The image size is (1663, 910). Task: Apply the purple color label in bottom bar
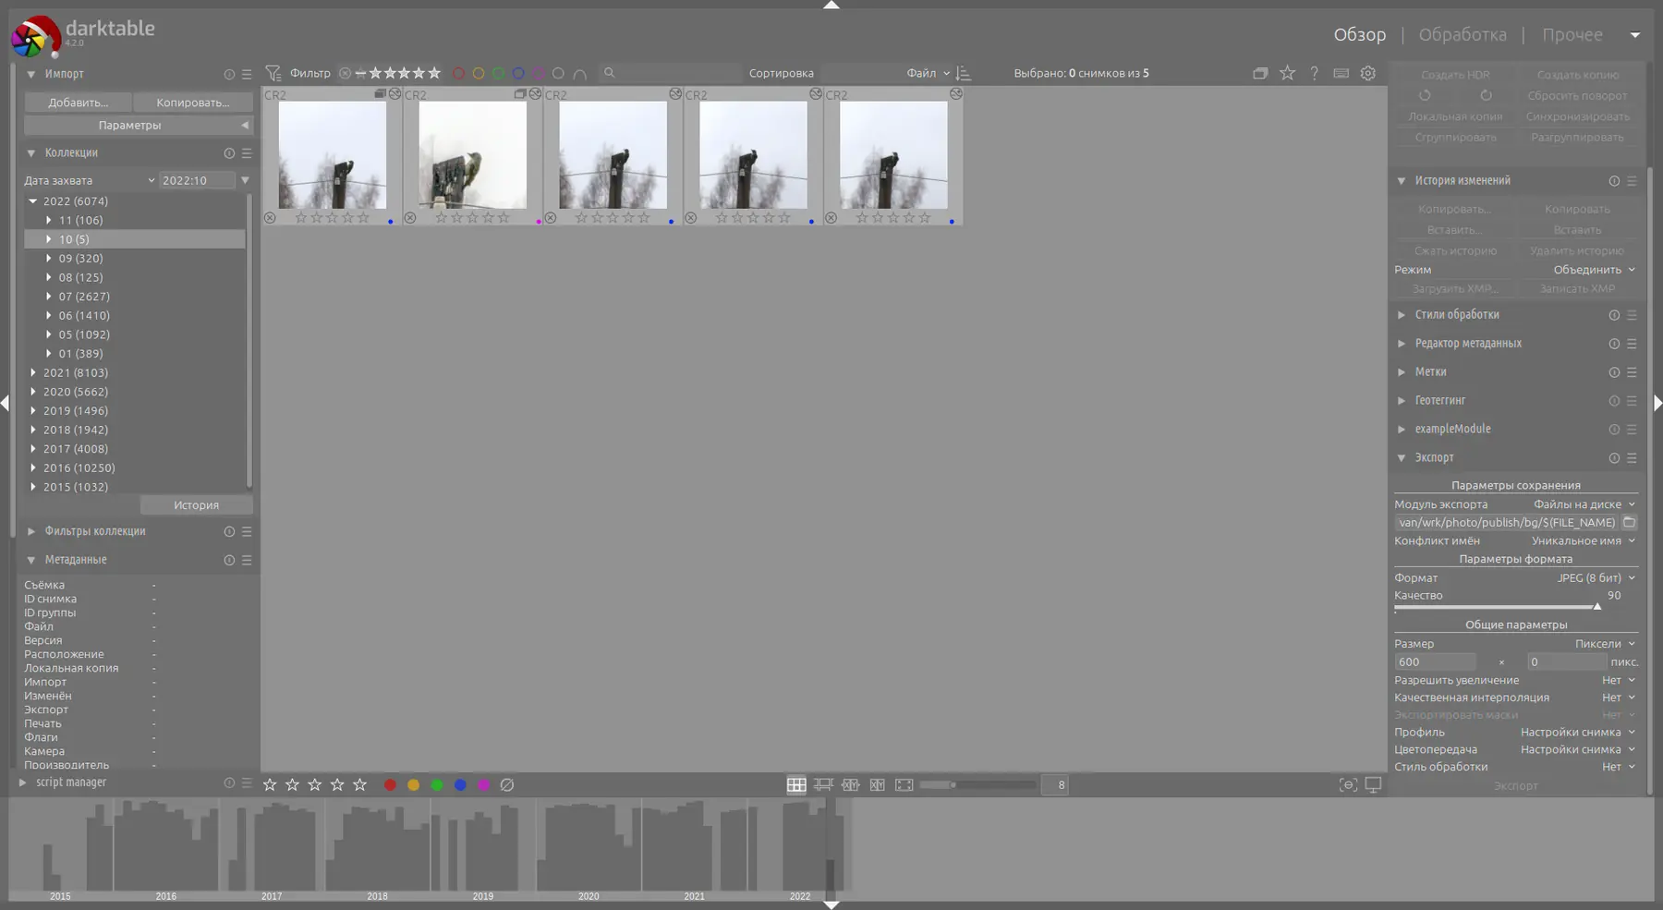tap(483, 785)
